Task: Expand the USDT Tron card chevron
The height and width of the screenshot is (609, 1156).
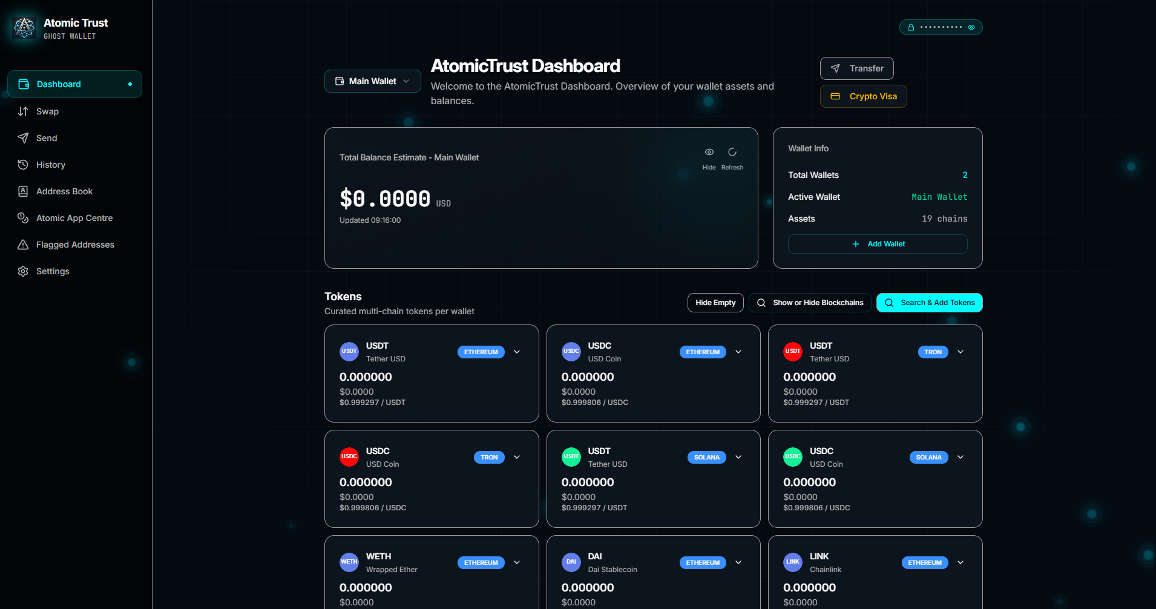Action: [x=961, y=352]
